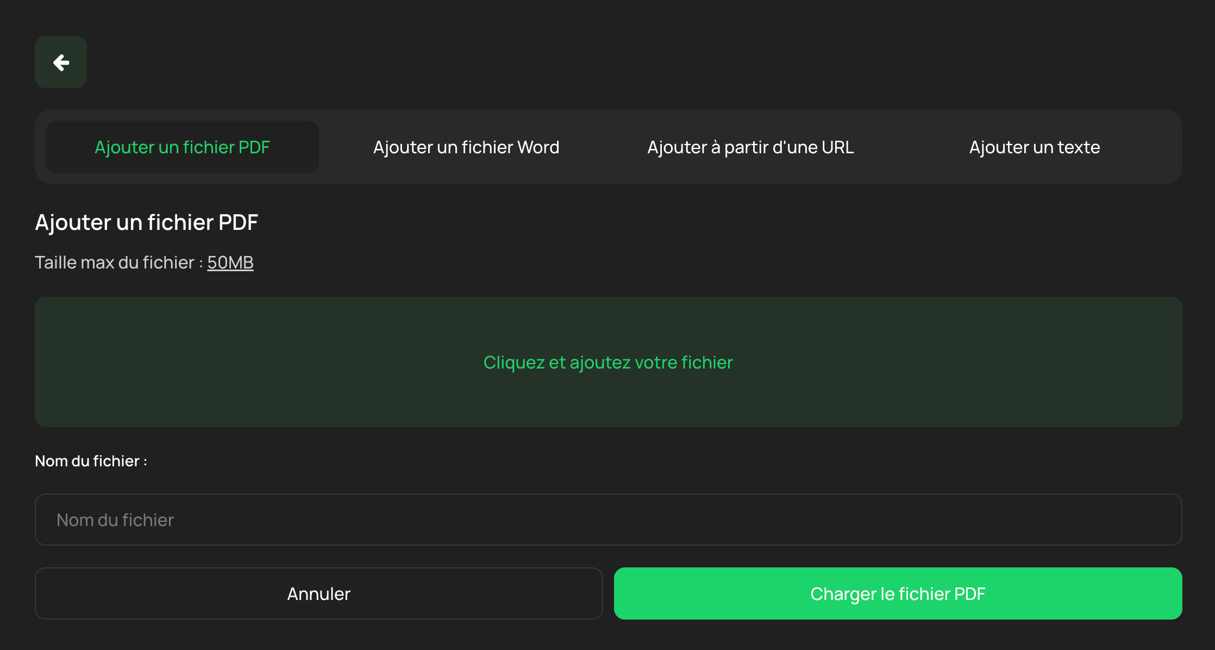
Task: Click the "Nom du fichier :" label
Action: 91,461
